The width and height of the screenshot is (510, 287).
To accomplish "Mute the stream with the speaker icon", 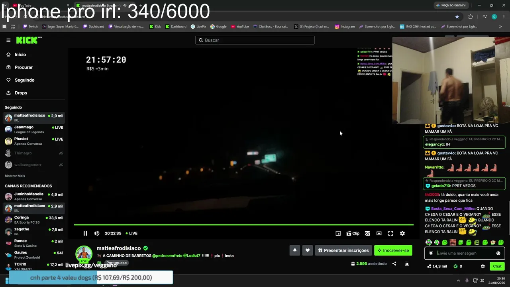I will pyautogui.click(x=97, y=234).
